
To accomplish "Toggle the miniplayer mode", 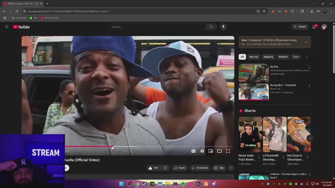I will coord(211,151).
